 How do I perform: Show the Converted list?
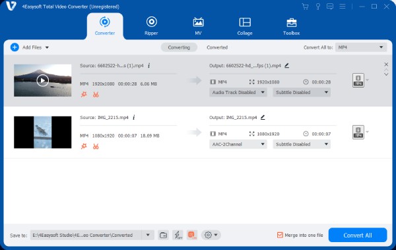(x=217, y=47)
